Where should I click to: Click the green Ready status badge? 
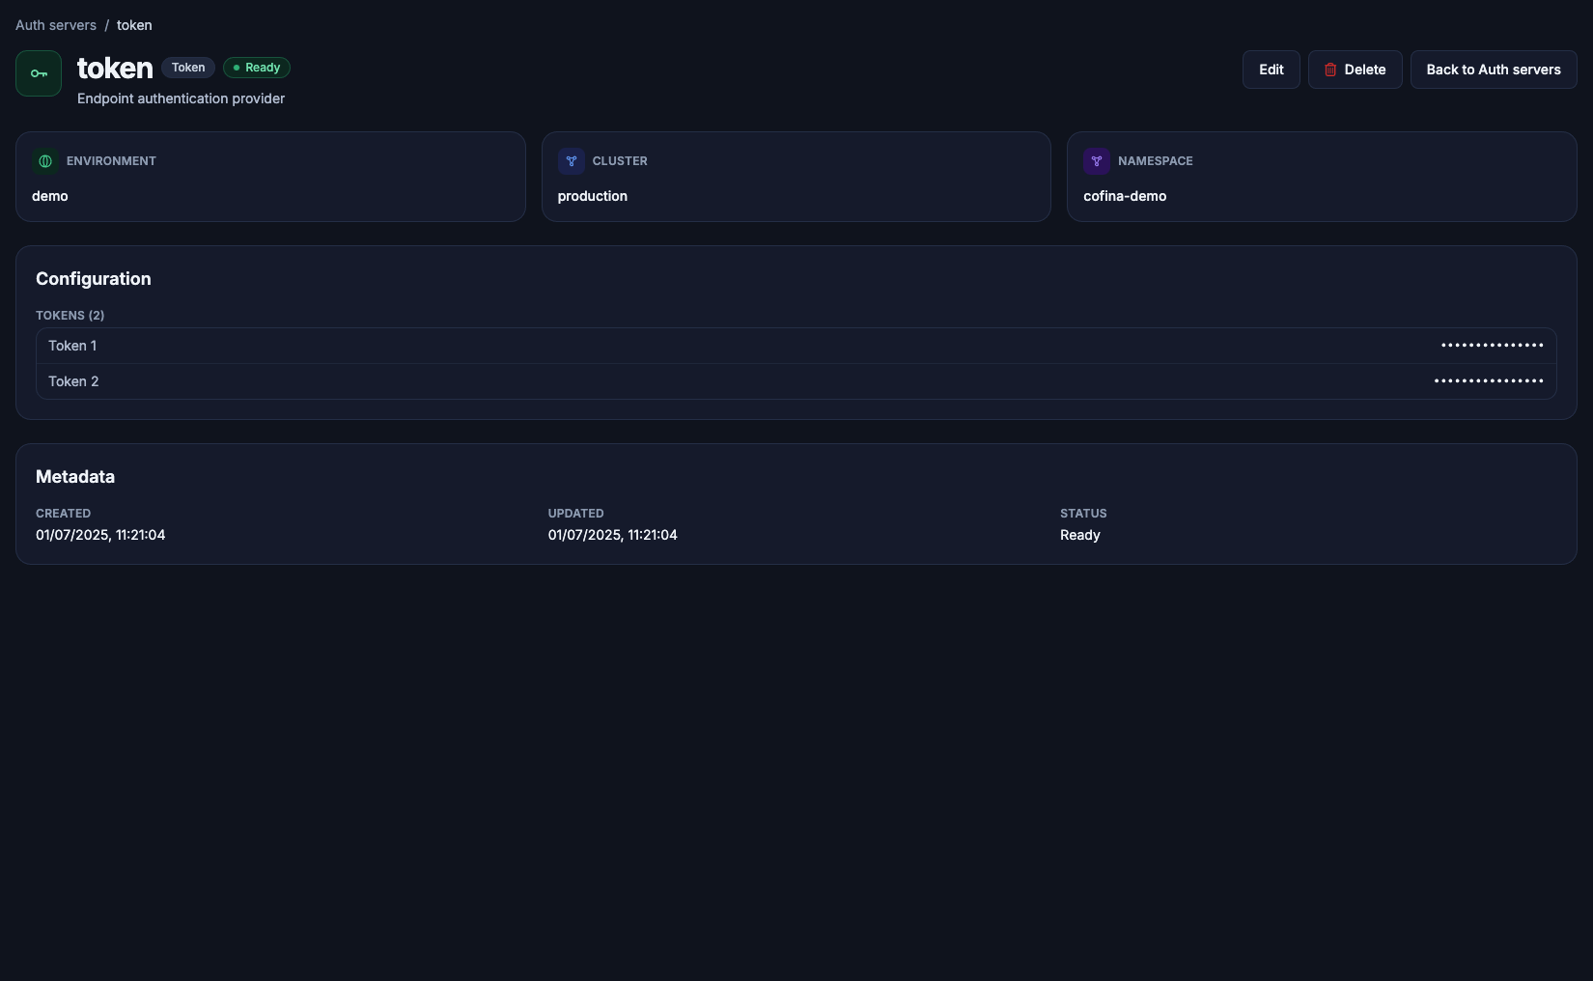tap(257, 68)
